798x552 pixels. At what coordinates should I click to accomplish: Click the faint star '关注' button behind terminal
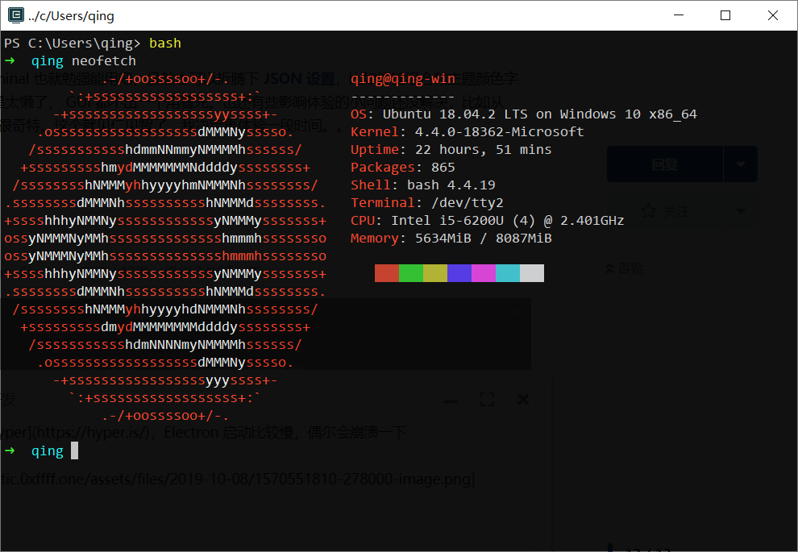(666, 211)
